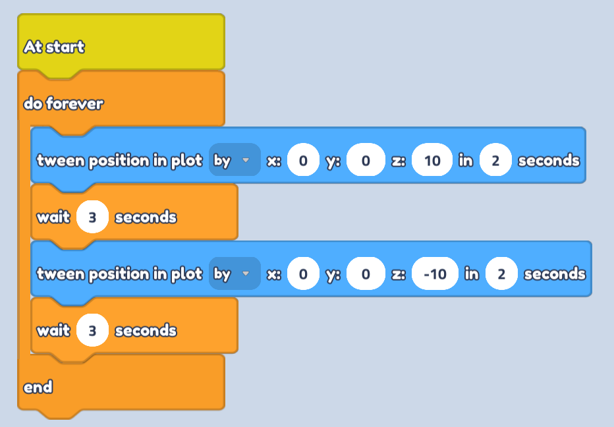Click the duration seconds field in the first tween block

(495, 160)
